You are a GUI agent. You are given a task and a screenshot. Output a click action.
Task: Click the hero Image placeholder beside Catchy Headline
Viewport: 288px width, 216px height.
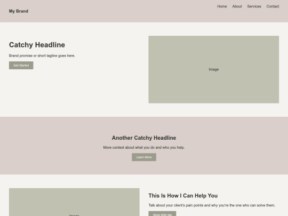pyautogui.click(x=214, y=69)
